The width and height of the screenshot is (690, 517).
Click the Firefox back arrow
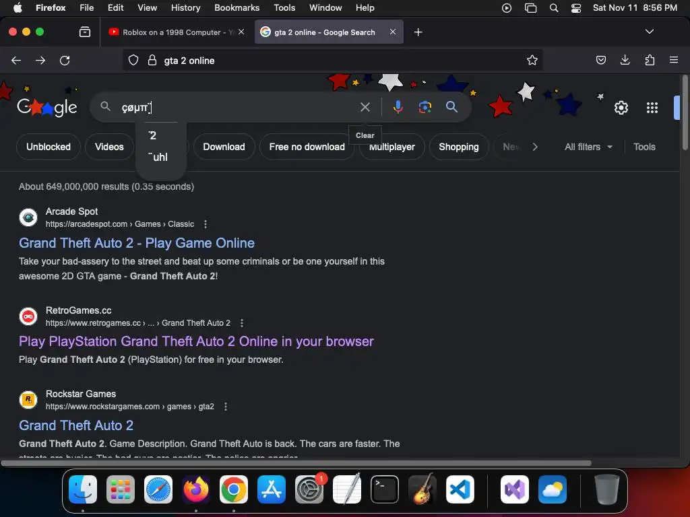point(16,60)
